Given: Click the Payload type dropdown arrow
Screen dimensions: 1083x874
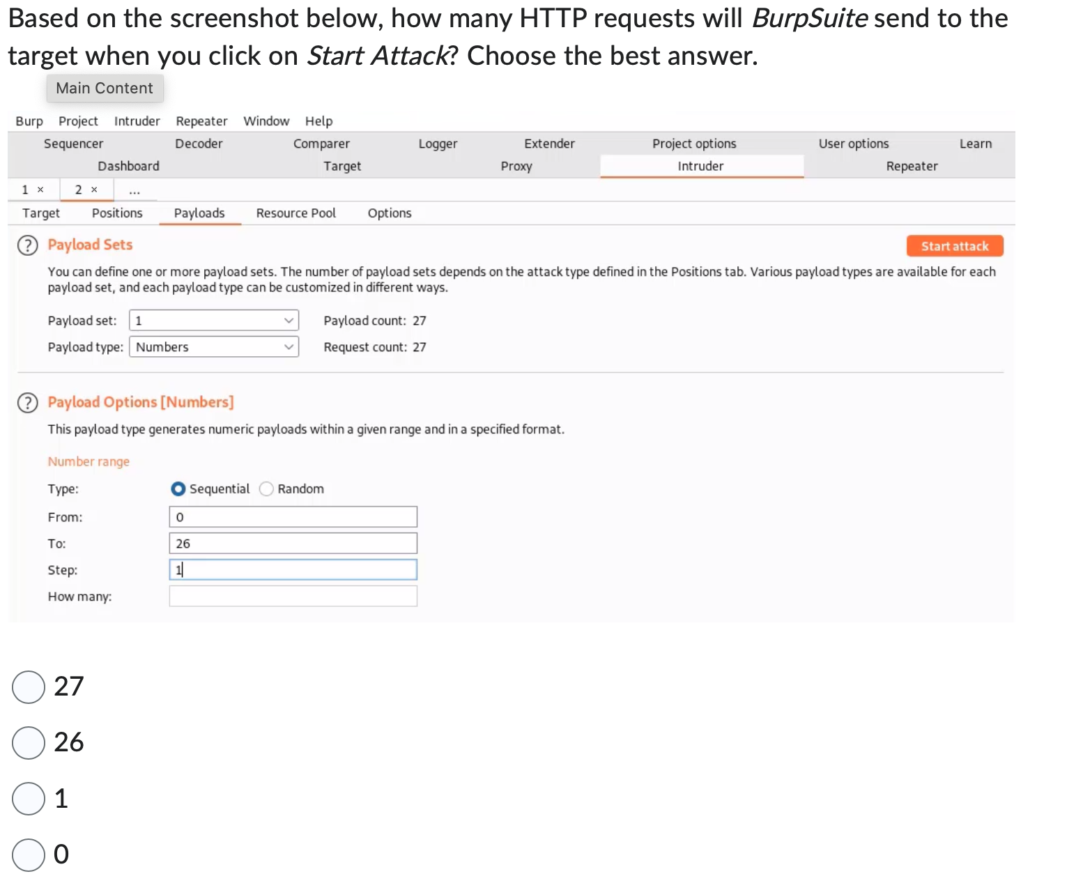Looking at the screenshot, I should coord(288,346).
